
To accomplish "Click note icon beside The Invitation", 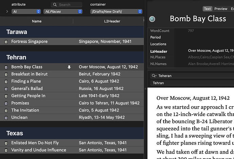I will click(x=6, y=111).
